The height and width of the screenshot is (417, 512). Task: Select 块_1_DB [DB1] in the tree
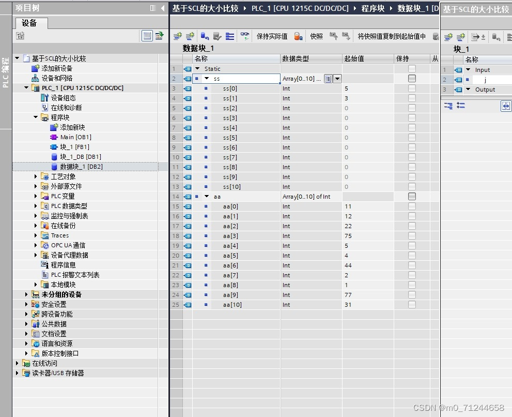(x=80, y=157)
